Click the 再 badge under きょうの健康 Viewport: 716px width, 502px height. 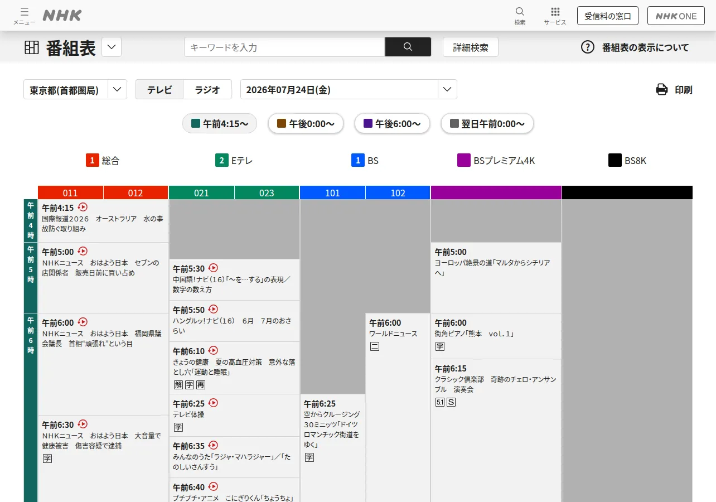pos(200,385)
